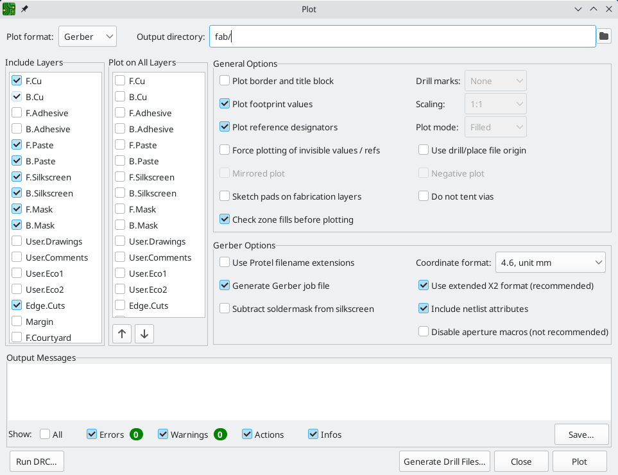Check B.Cu in Plot on All Layers
This screenshot has height=475, width=618.
pyautogui.click(x=120, y=96)
